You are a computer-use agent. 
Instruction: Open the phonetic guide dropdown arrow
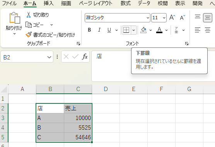click(183, 30)
